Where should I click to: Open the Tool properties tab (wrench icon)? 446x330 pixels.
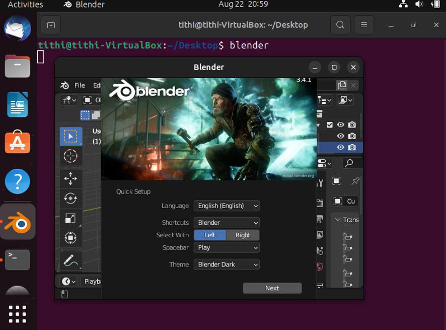[x=320, y=183]
